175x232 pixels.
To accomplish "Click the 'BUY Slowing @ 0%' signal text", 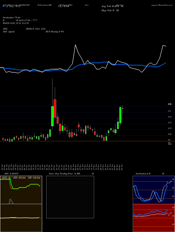I will 55,32.
